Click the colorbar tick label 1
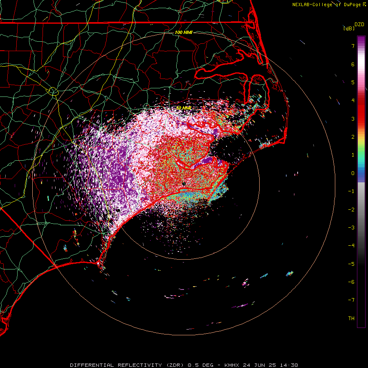Image resolution: width=368 pixels, height=368 pixels. coord(353,155)
